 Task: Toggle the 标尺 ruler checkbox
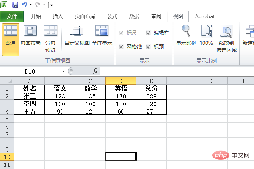121,33
